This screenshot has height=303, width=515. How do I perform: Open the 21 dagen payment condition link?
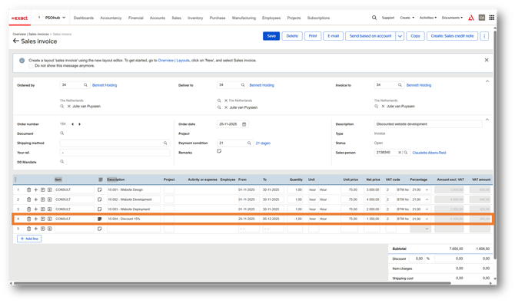(x=263, y=143)
